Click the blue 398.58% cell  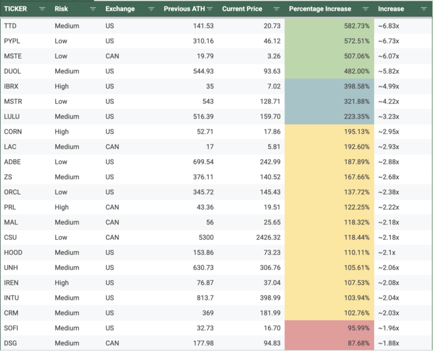[x=330, y=87]
